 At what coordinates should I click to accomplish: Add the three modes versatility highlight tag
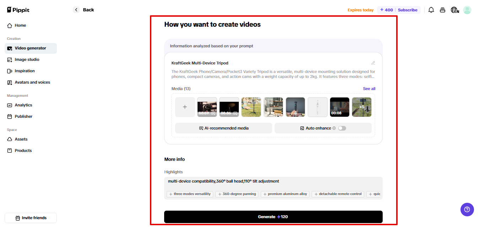pos(190,194)
